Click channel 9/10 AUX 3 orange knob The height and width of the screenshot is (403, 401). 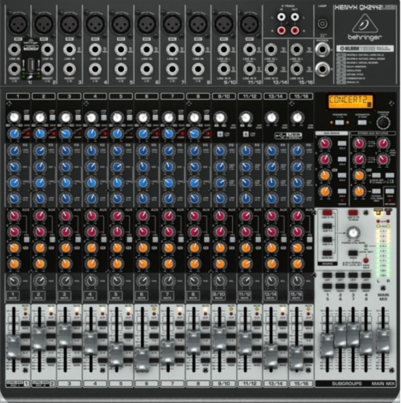220,247
